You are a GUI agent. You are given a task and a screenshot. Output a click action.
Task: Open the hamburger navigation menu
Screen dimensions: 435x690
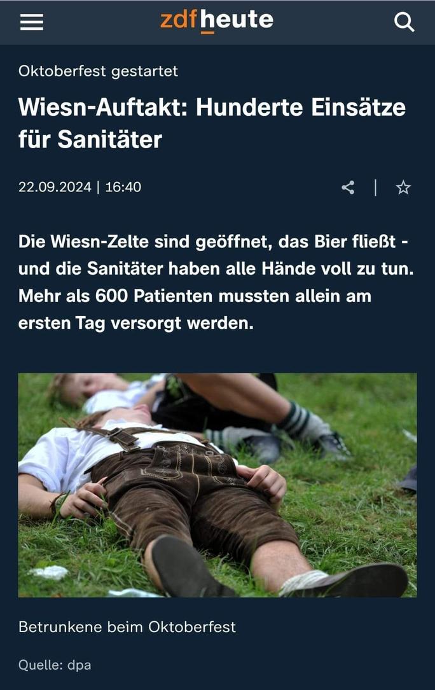point(32,22)
